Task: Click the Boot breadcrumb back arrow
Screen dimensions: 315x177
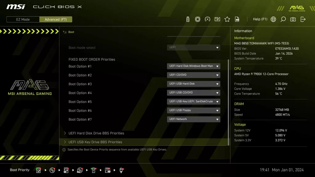Action: click(65, 32)
